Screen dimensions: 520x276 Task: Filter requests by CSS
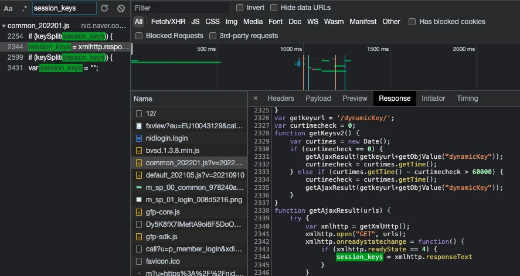click(x=212, y=22)
